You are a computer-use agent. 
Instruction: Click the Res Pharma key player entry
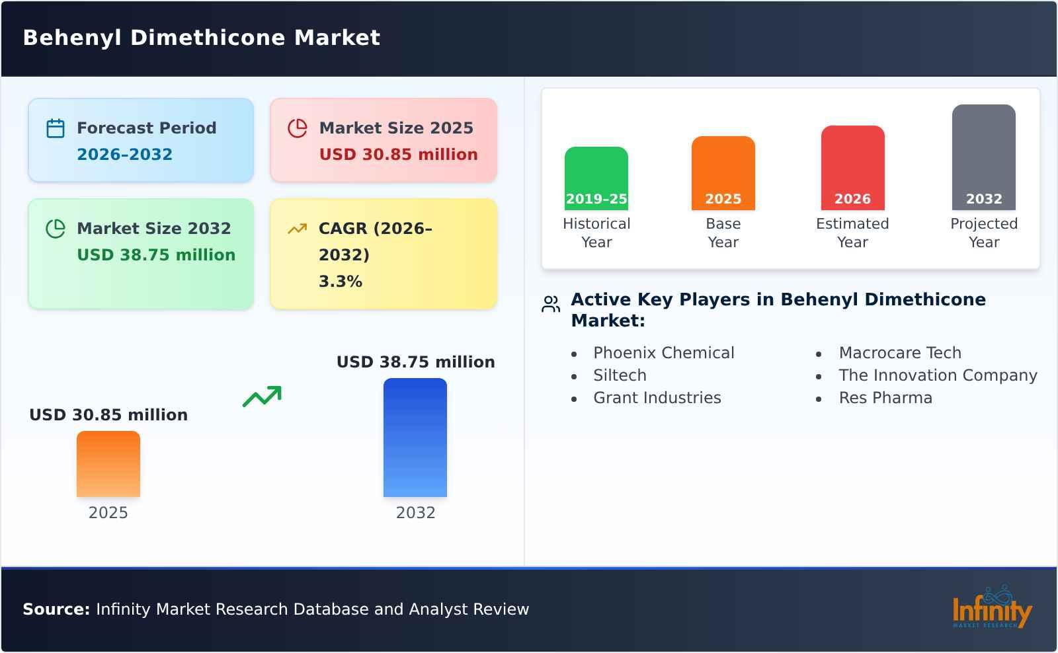pos(885,397)
